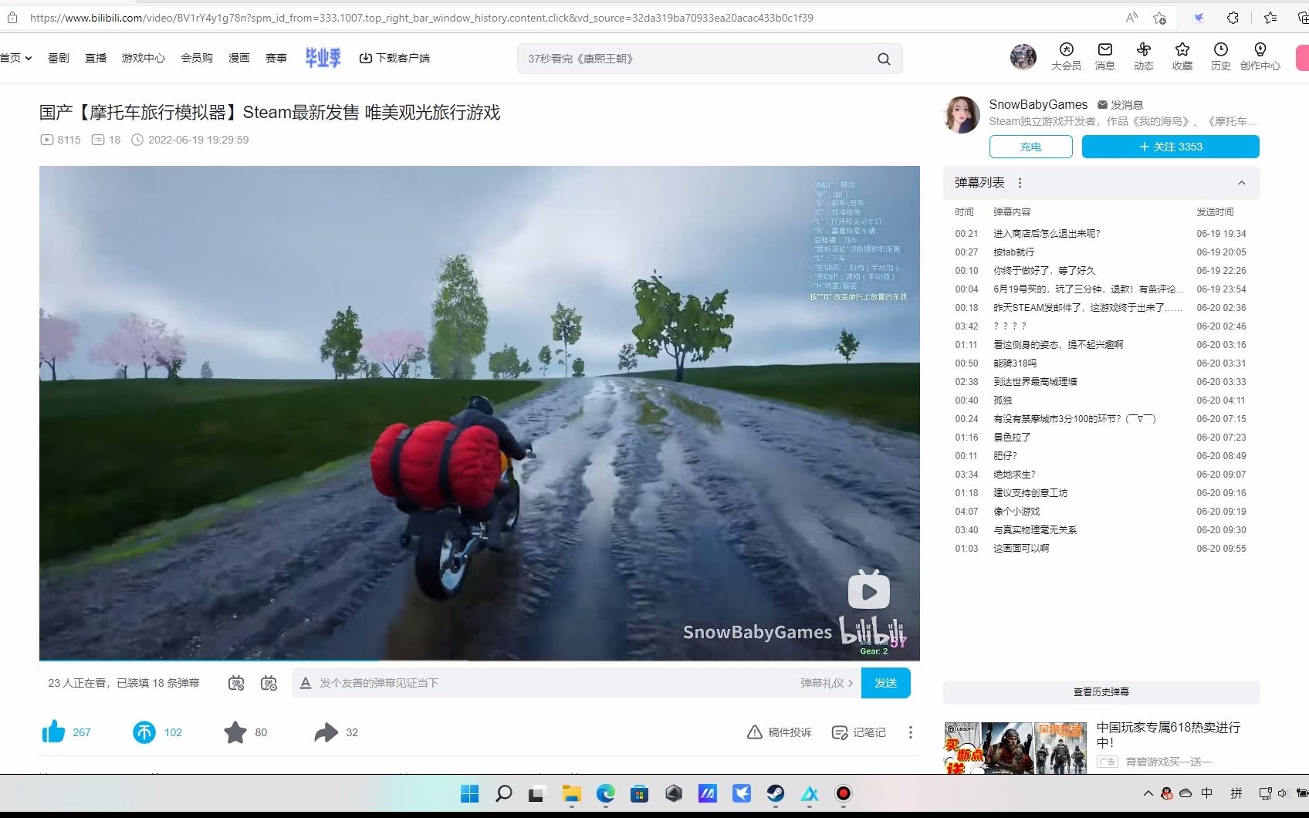Like the video with the thumbs-up icon

tap(53, 732)
